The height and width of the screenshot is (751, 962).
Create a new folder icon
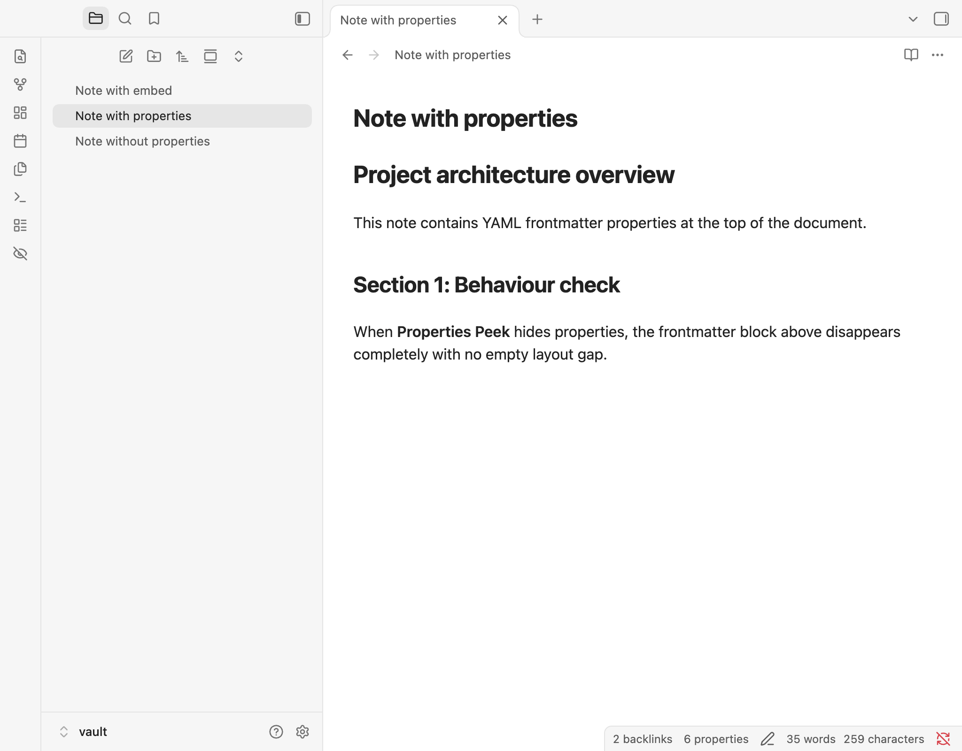[x=154, y=56]
